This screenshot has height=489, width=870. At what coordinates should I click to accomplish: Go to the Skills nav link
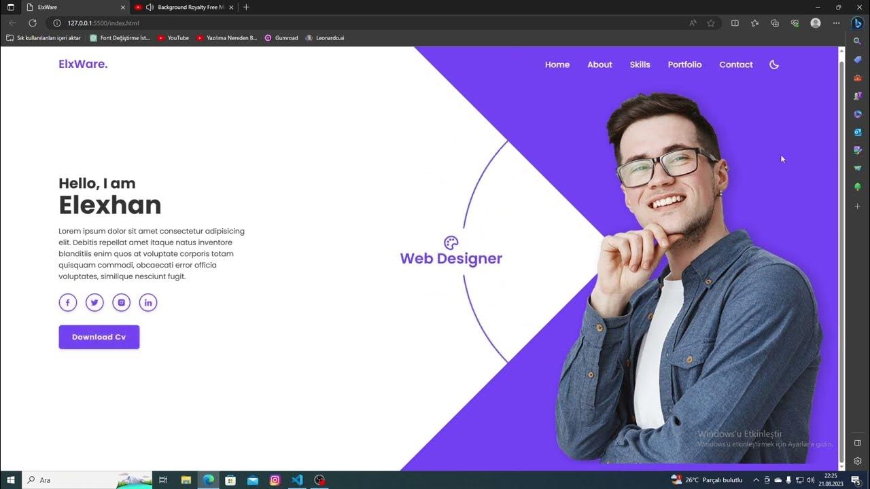point(640,65)
